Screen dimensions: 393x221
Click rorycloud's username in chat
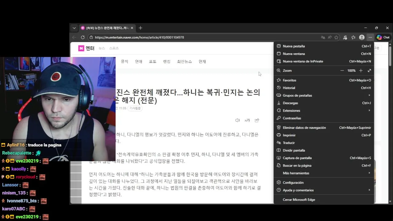tap(26, 177)
